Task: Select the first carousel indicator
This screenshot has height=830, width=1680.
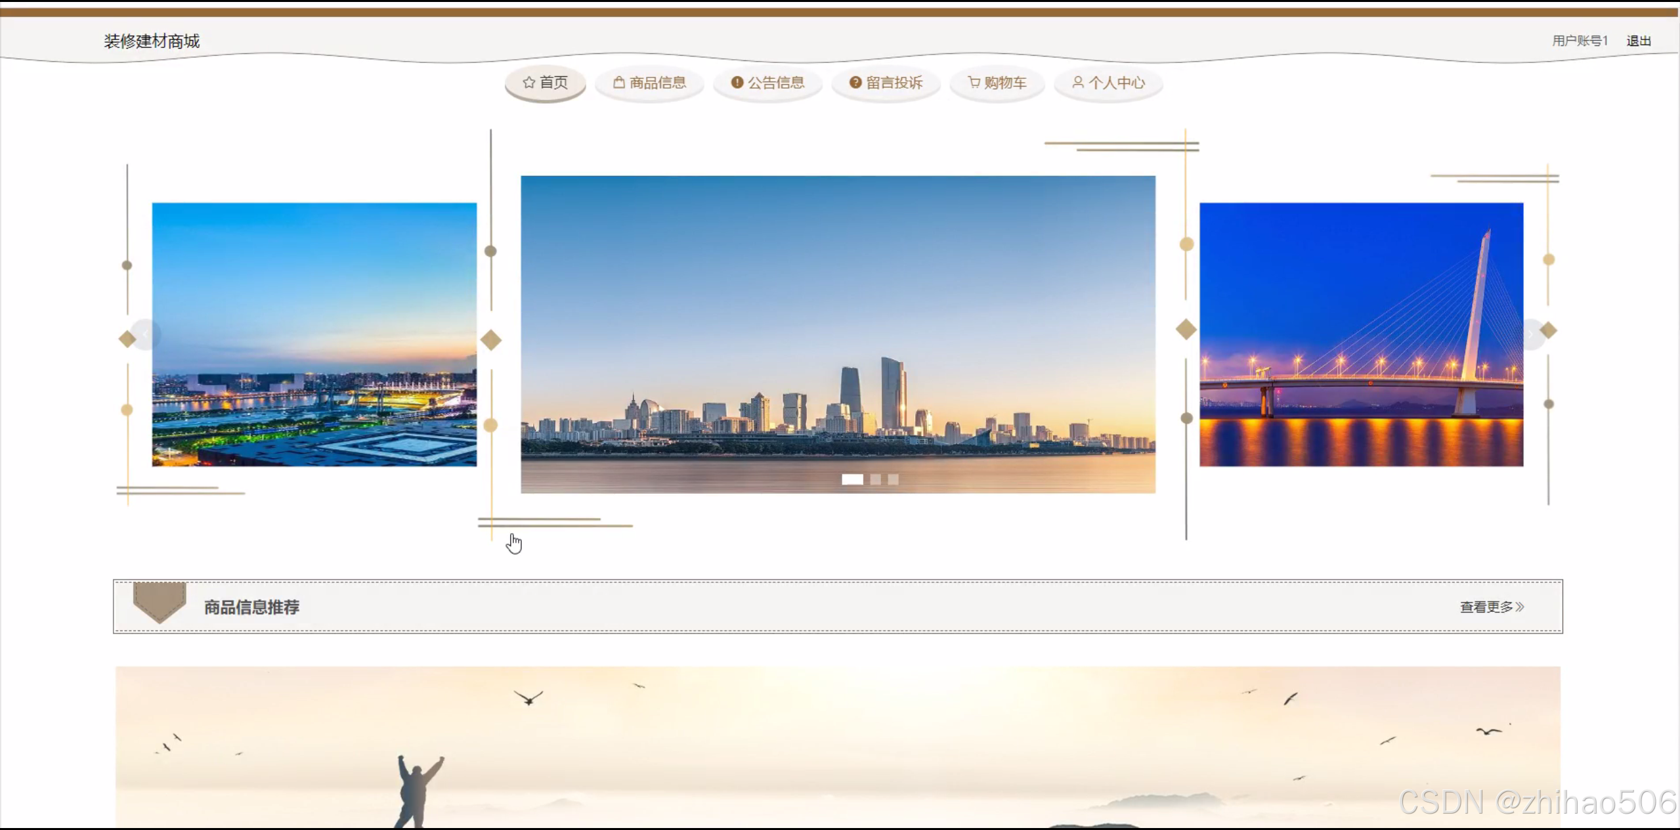Action: tap(852, 479)
